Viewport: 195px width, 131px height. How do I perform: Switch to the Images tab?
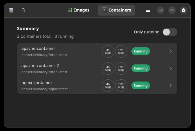79,10
